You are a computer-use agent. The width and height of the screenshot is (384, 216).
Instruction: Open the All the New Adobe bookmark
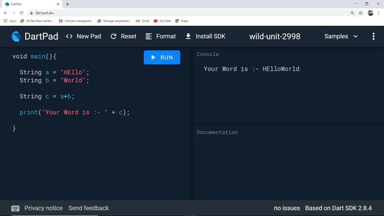37,21
